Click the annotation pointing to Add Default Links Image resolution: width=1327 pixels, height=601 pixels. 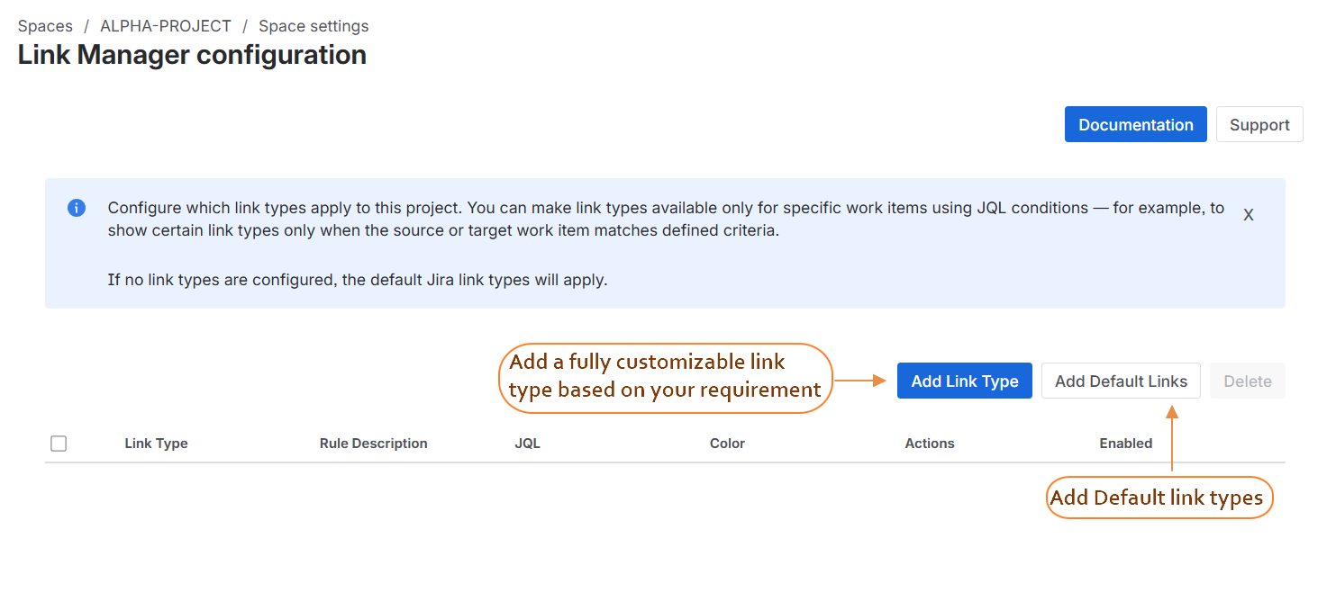tap(1159, 497)
